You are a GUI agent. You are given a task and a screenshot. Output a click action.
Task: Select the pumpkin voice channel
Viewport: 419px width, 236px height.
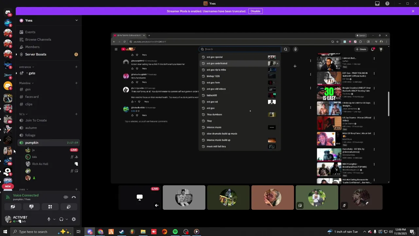click(x=48, y=143)
